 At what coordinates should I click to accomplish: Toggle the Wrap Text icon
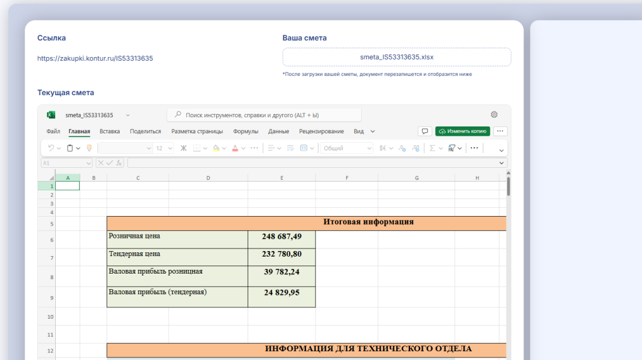click(290, 148)
